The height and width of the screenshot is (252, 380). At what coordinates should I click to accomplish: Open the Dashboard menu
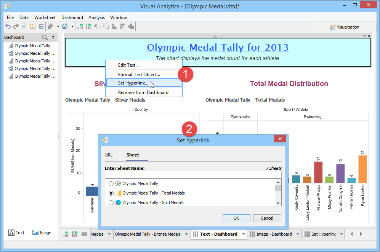[72, 18]
